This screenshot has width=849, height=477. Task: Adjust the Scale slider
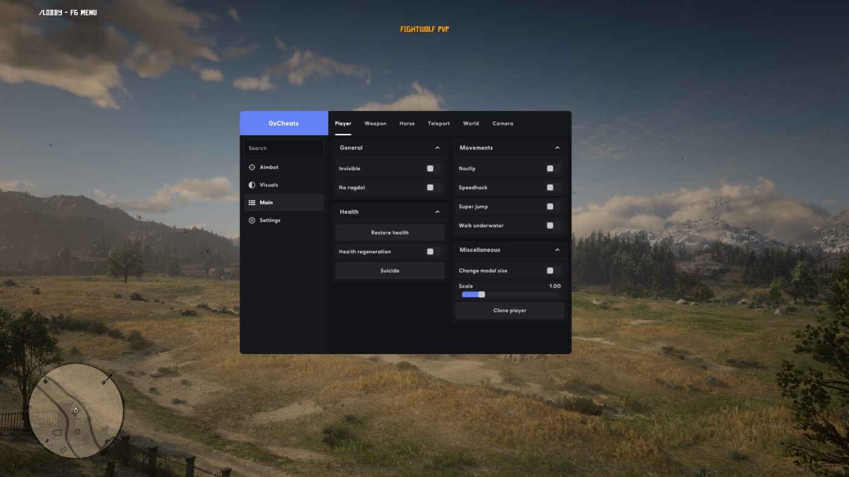(481, 294)
